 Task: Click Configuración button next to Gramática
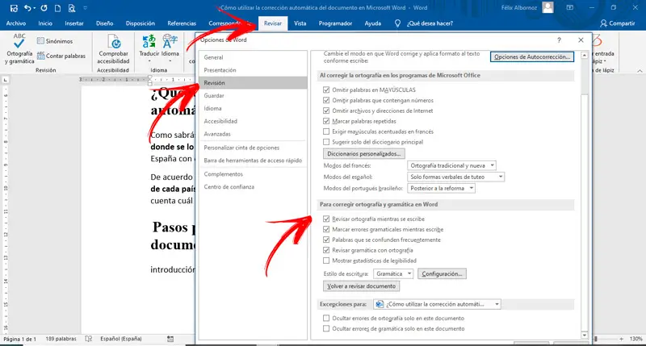(442, 273)
